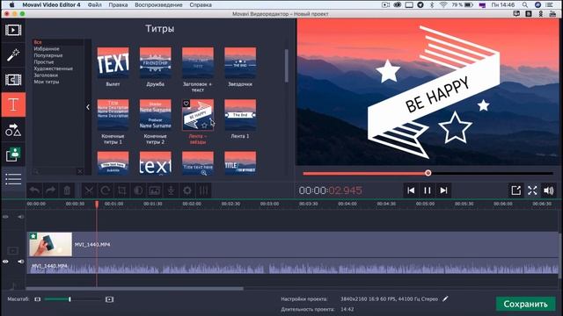Open the Правка menu
The image size is (563, 316).
coord(118,5)
